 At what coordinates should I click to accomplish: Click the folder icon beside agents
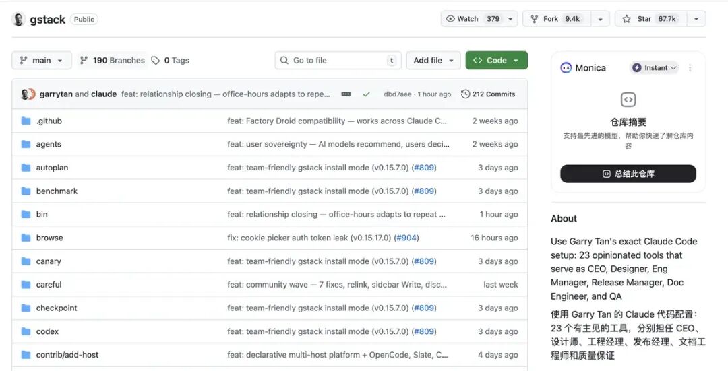click(26, 144)
